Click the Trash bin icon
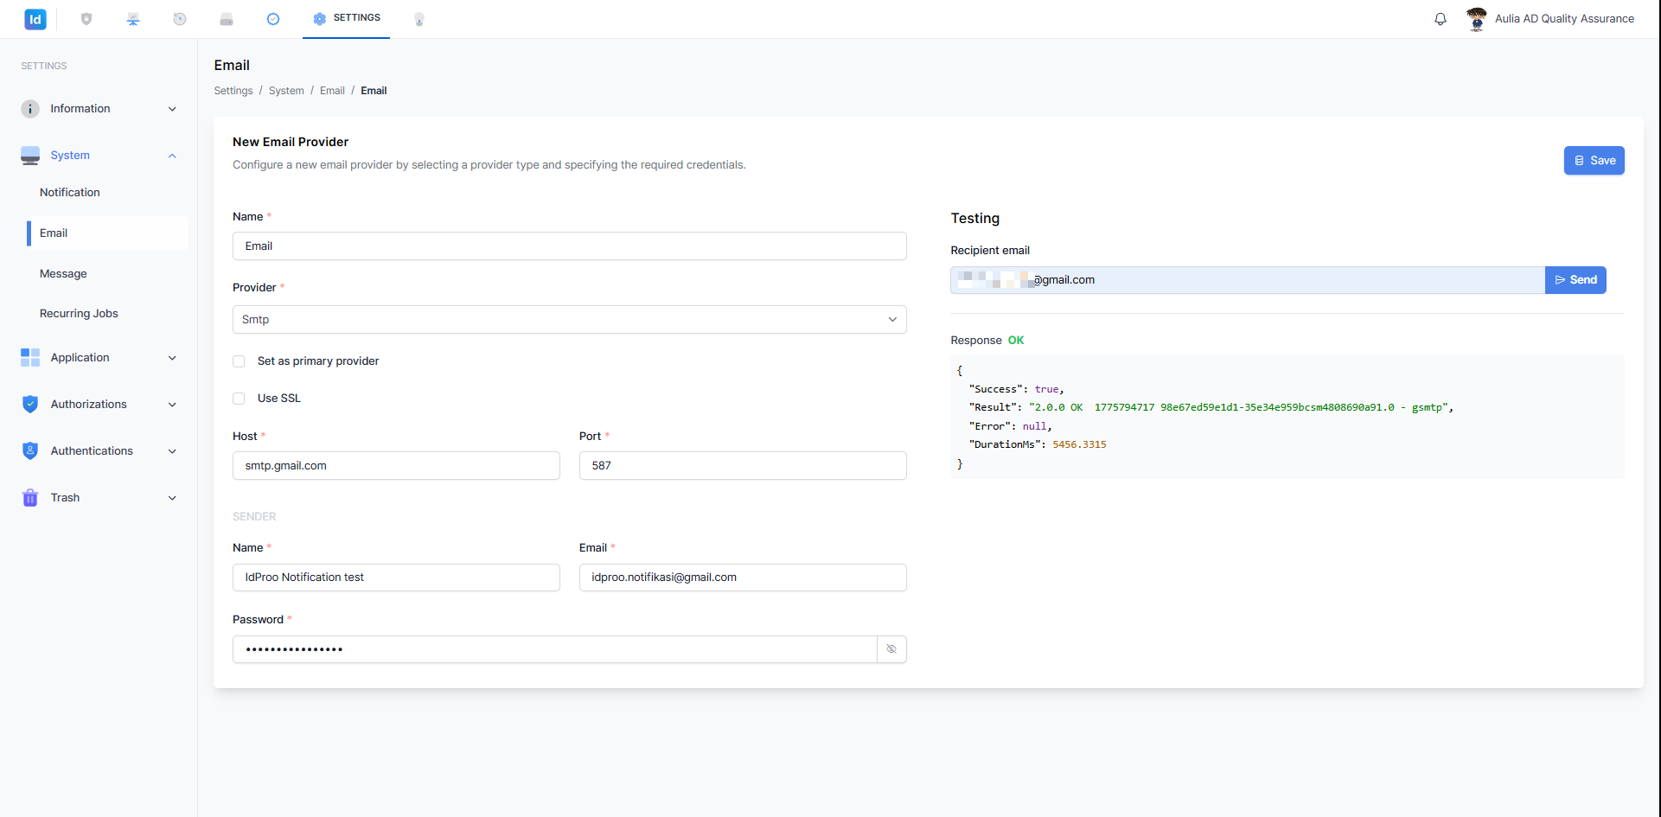 pos(30,498)
